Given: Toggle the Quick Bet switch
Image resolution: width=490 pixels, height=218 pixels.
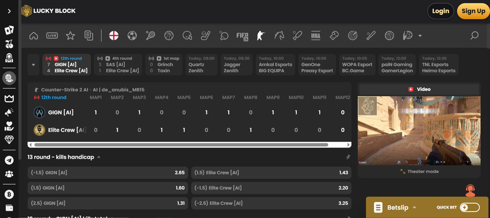Looking at the screenshot, I should (x=469, y=207).
